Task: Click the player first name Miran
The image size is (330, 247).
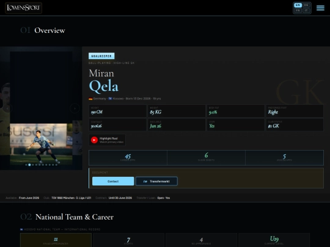Action: [x=101, y=73]
